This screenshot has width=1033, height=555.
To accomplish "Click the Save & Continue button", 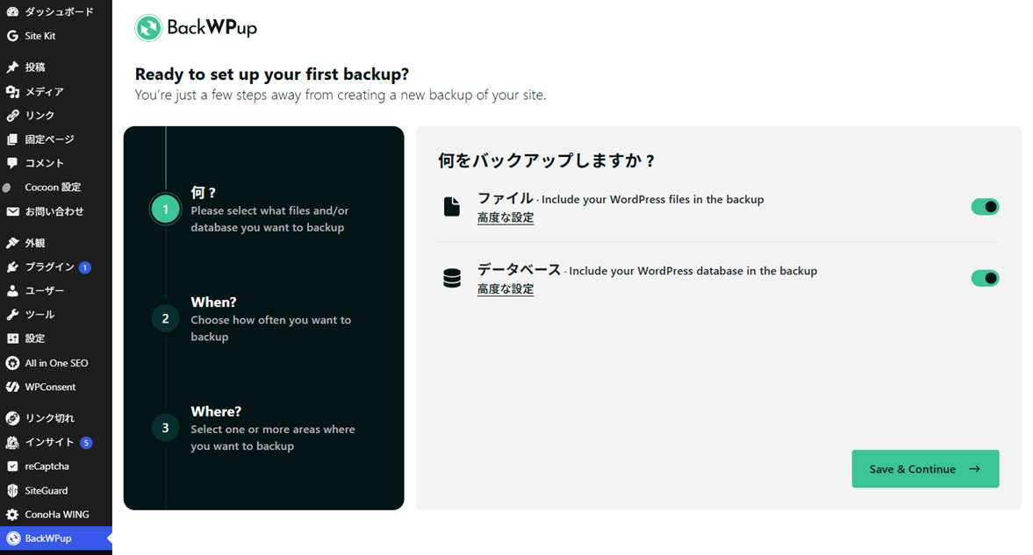I will pyautogui.click(x=925, y=469).
